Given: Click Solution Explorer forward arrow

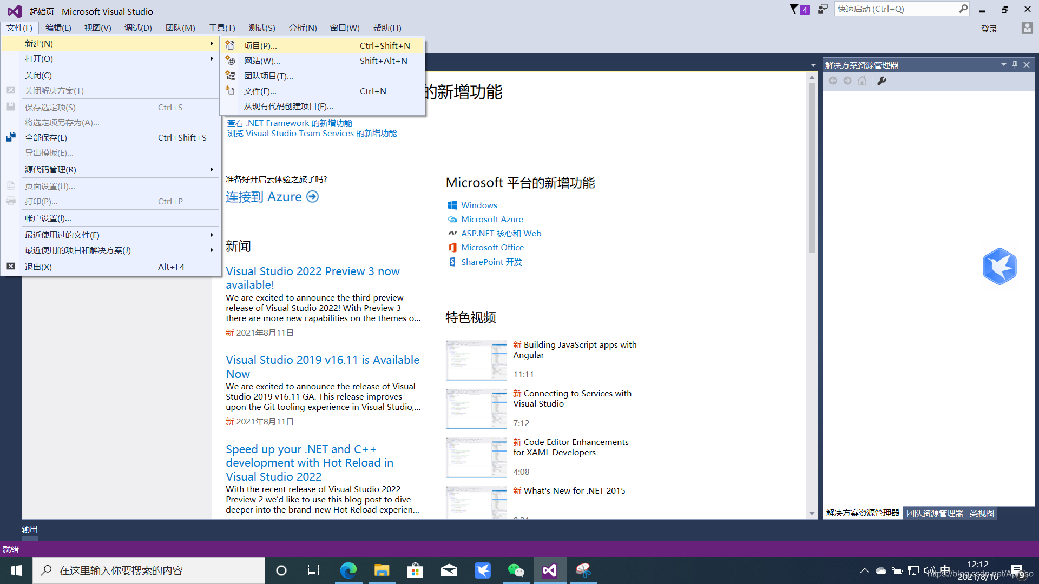Looking at the screenshot, I should 847,81.
